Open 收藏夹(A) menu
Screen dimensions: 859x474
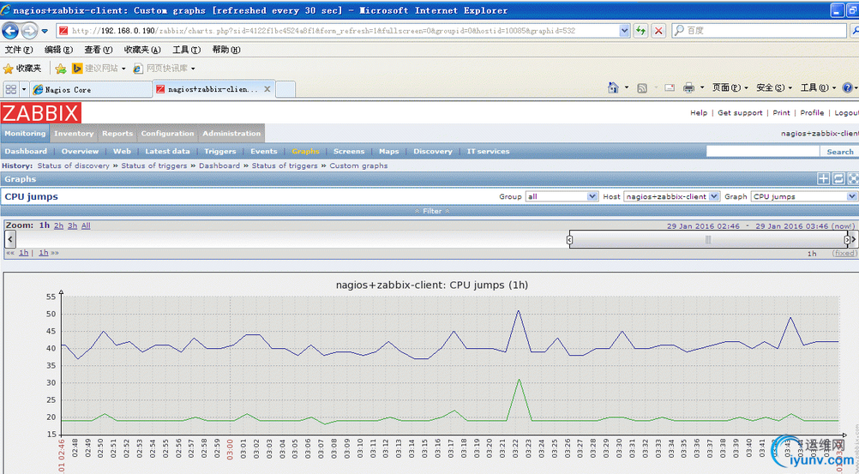142,50
